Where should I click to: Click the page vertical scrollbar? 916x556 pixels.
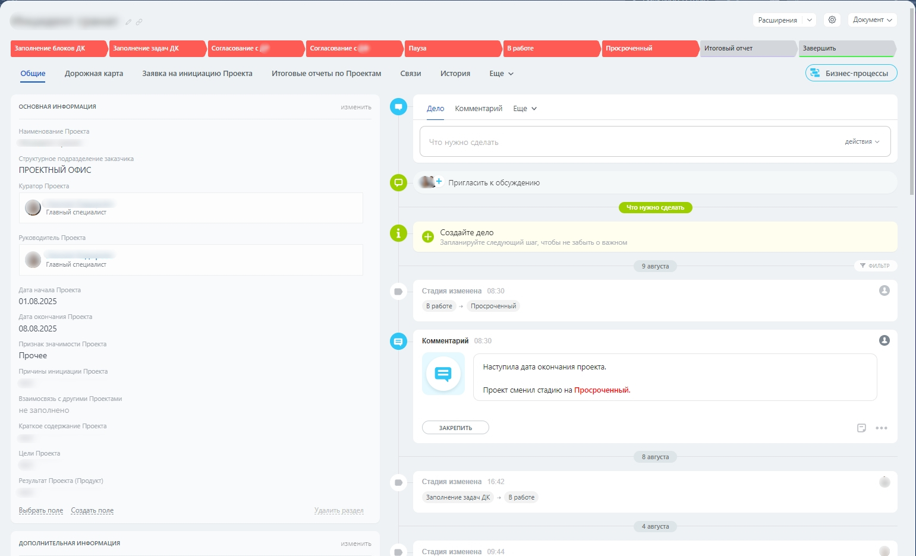click(912, 101)
